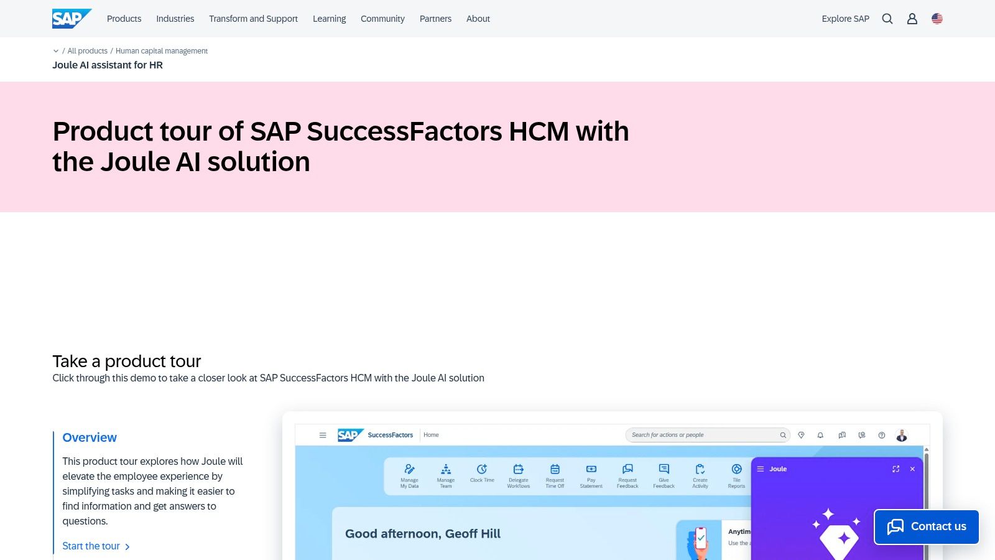Screen dimensions: 995x560
Task: Open the SuccessFactors hamburger menu
Action: pos(323,435)
